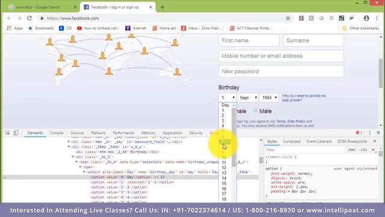Open the how to rollback YouTube bookmark
This screenshot has width=385, height=217.
[98, 28]
